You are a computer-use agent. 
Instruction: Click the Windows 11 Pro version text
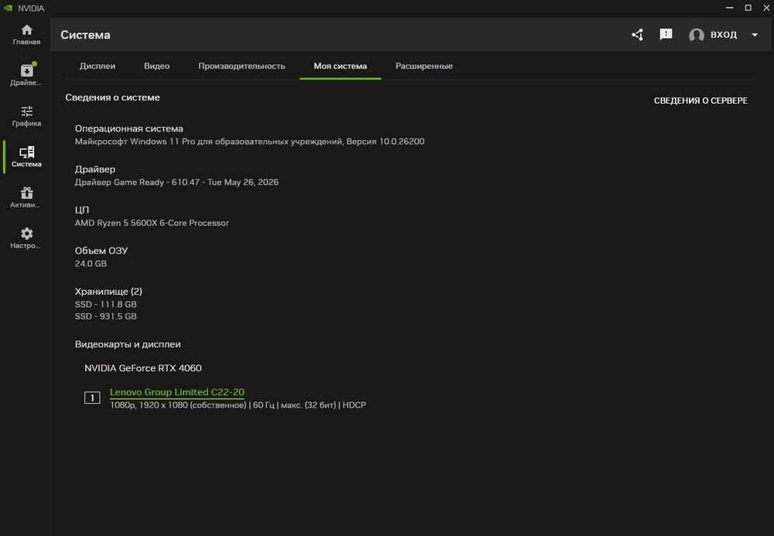pos(249,142)
